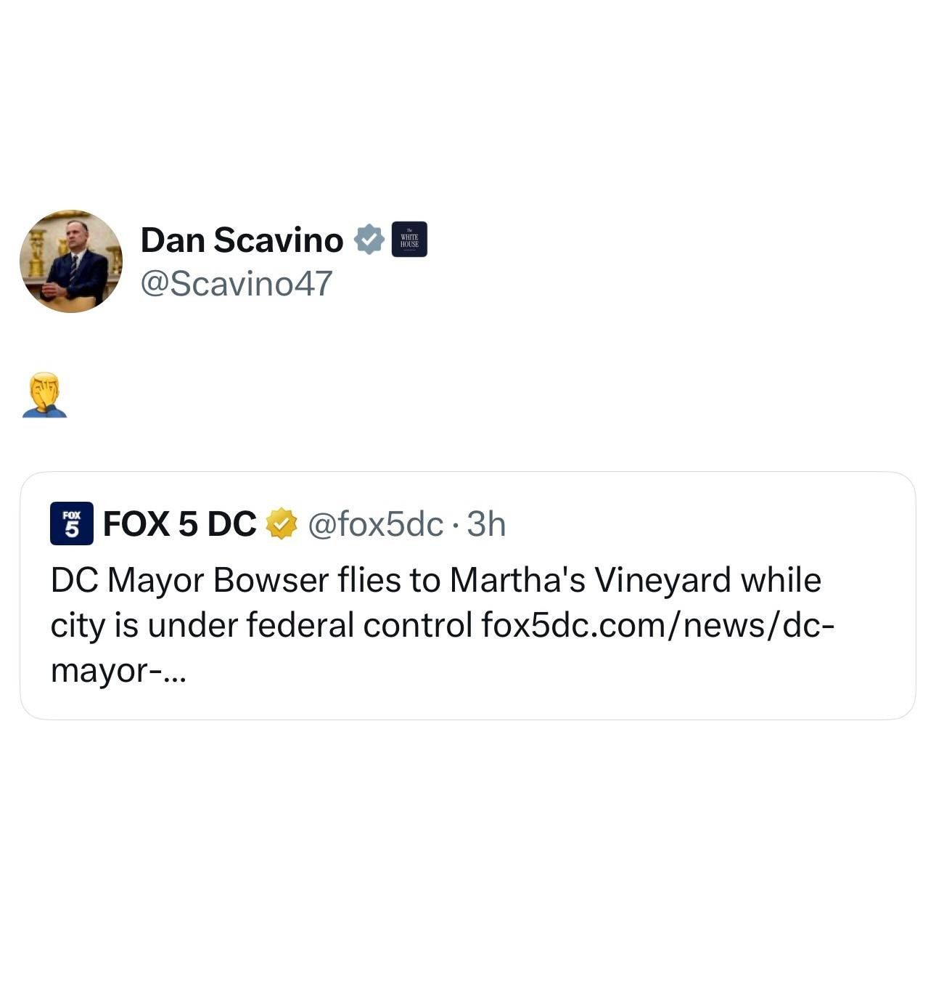Open the White House affiliation badge
This screenshot has height=994, width=936.
click(x=409, y=240)
